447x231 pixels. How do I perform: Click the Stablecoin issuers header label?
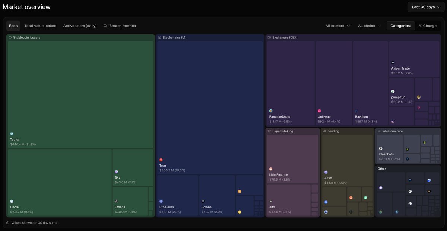(x=27, y=38)
